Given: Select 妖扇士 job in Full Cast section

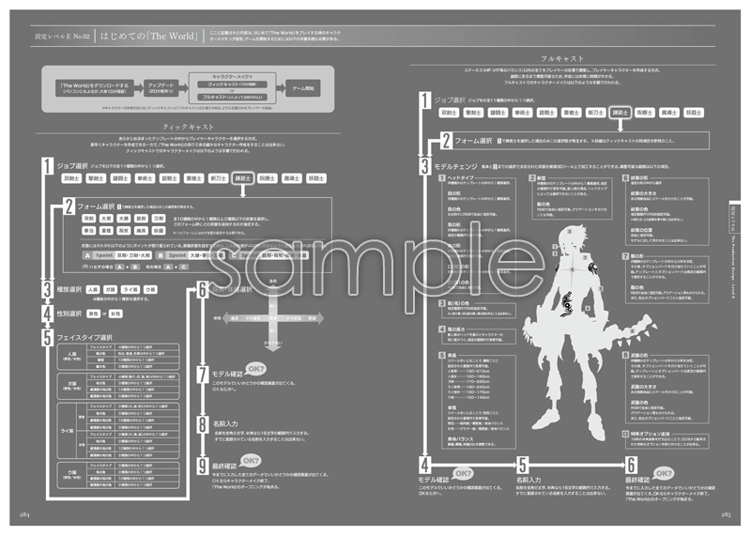Looking at the screenshot, I should (x=694, y=113).
